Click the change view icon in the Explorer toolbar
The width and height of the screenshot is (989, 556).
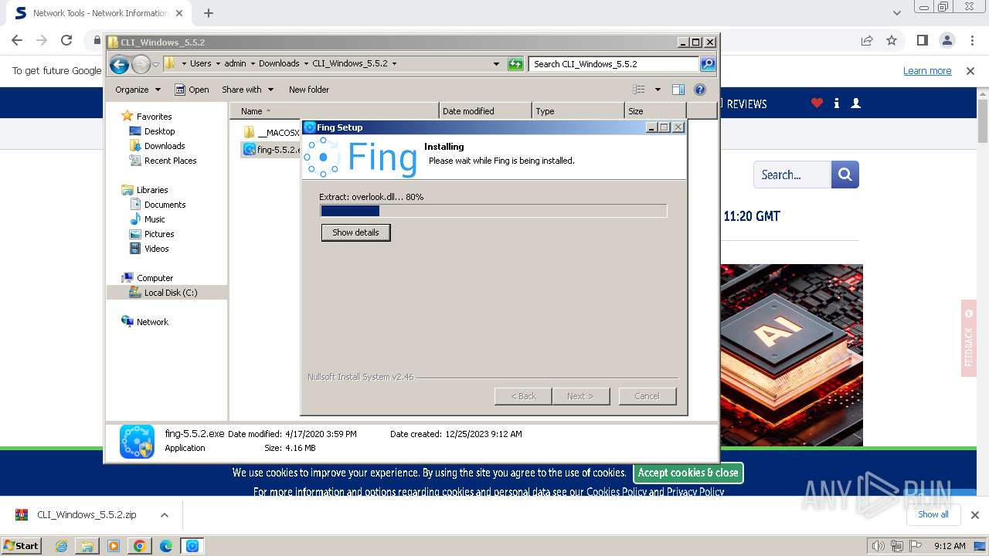pos(638,90)
